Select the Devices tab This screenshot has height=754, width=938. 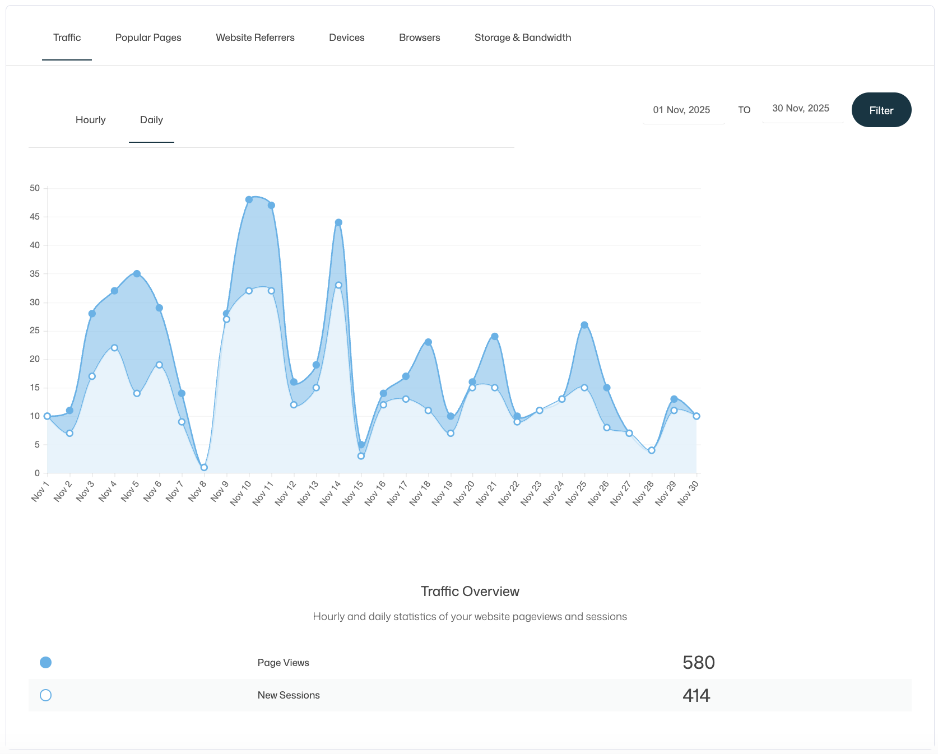click(x=346, y=38)
